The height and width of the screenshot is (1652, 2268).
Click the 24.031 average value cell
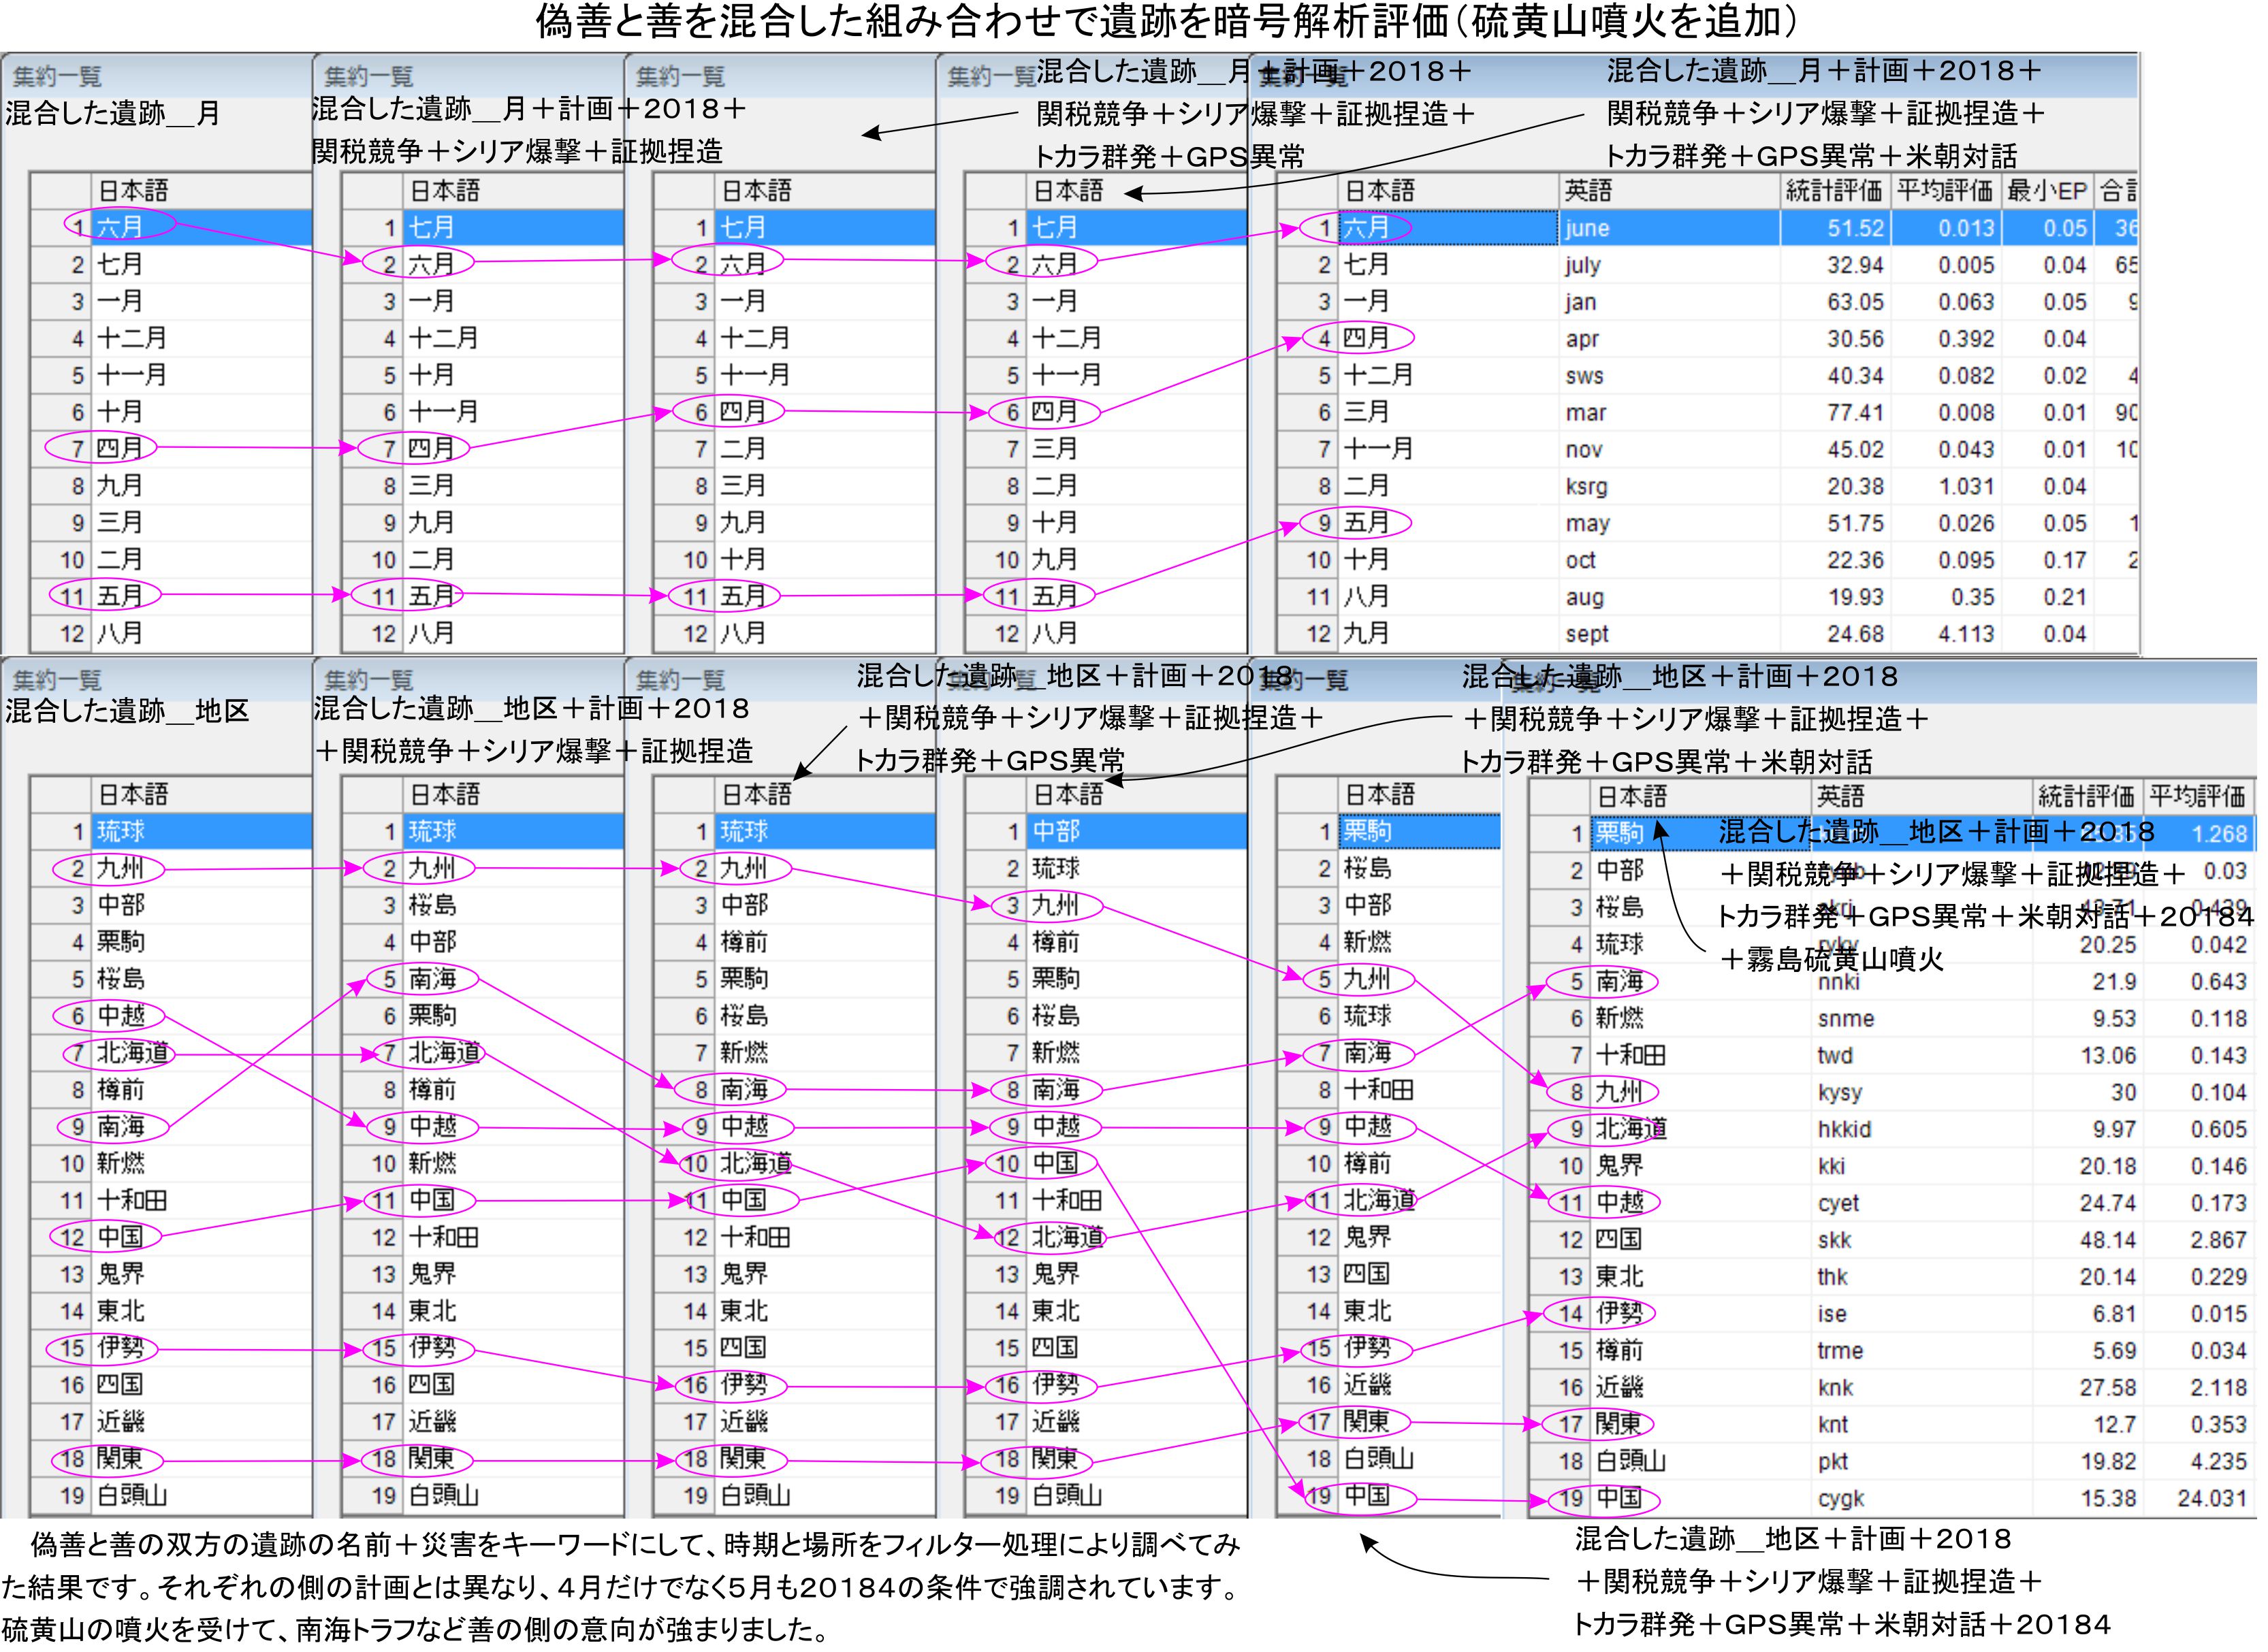point(2211,1498)
